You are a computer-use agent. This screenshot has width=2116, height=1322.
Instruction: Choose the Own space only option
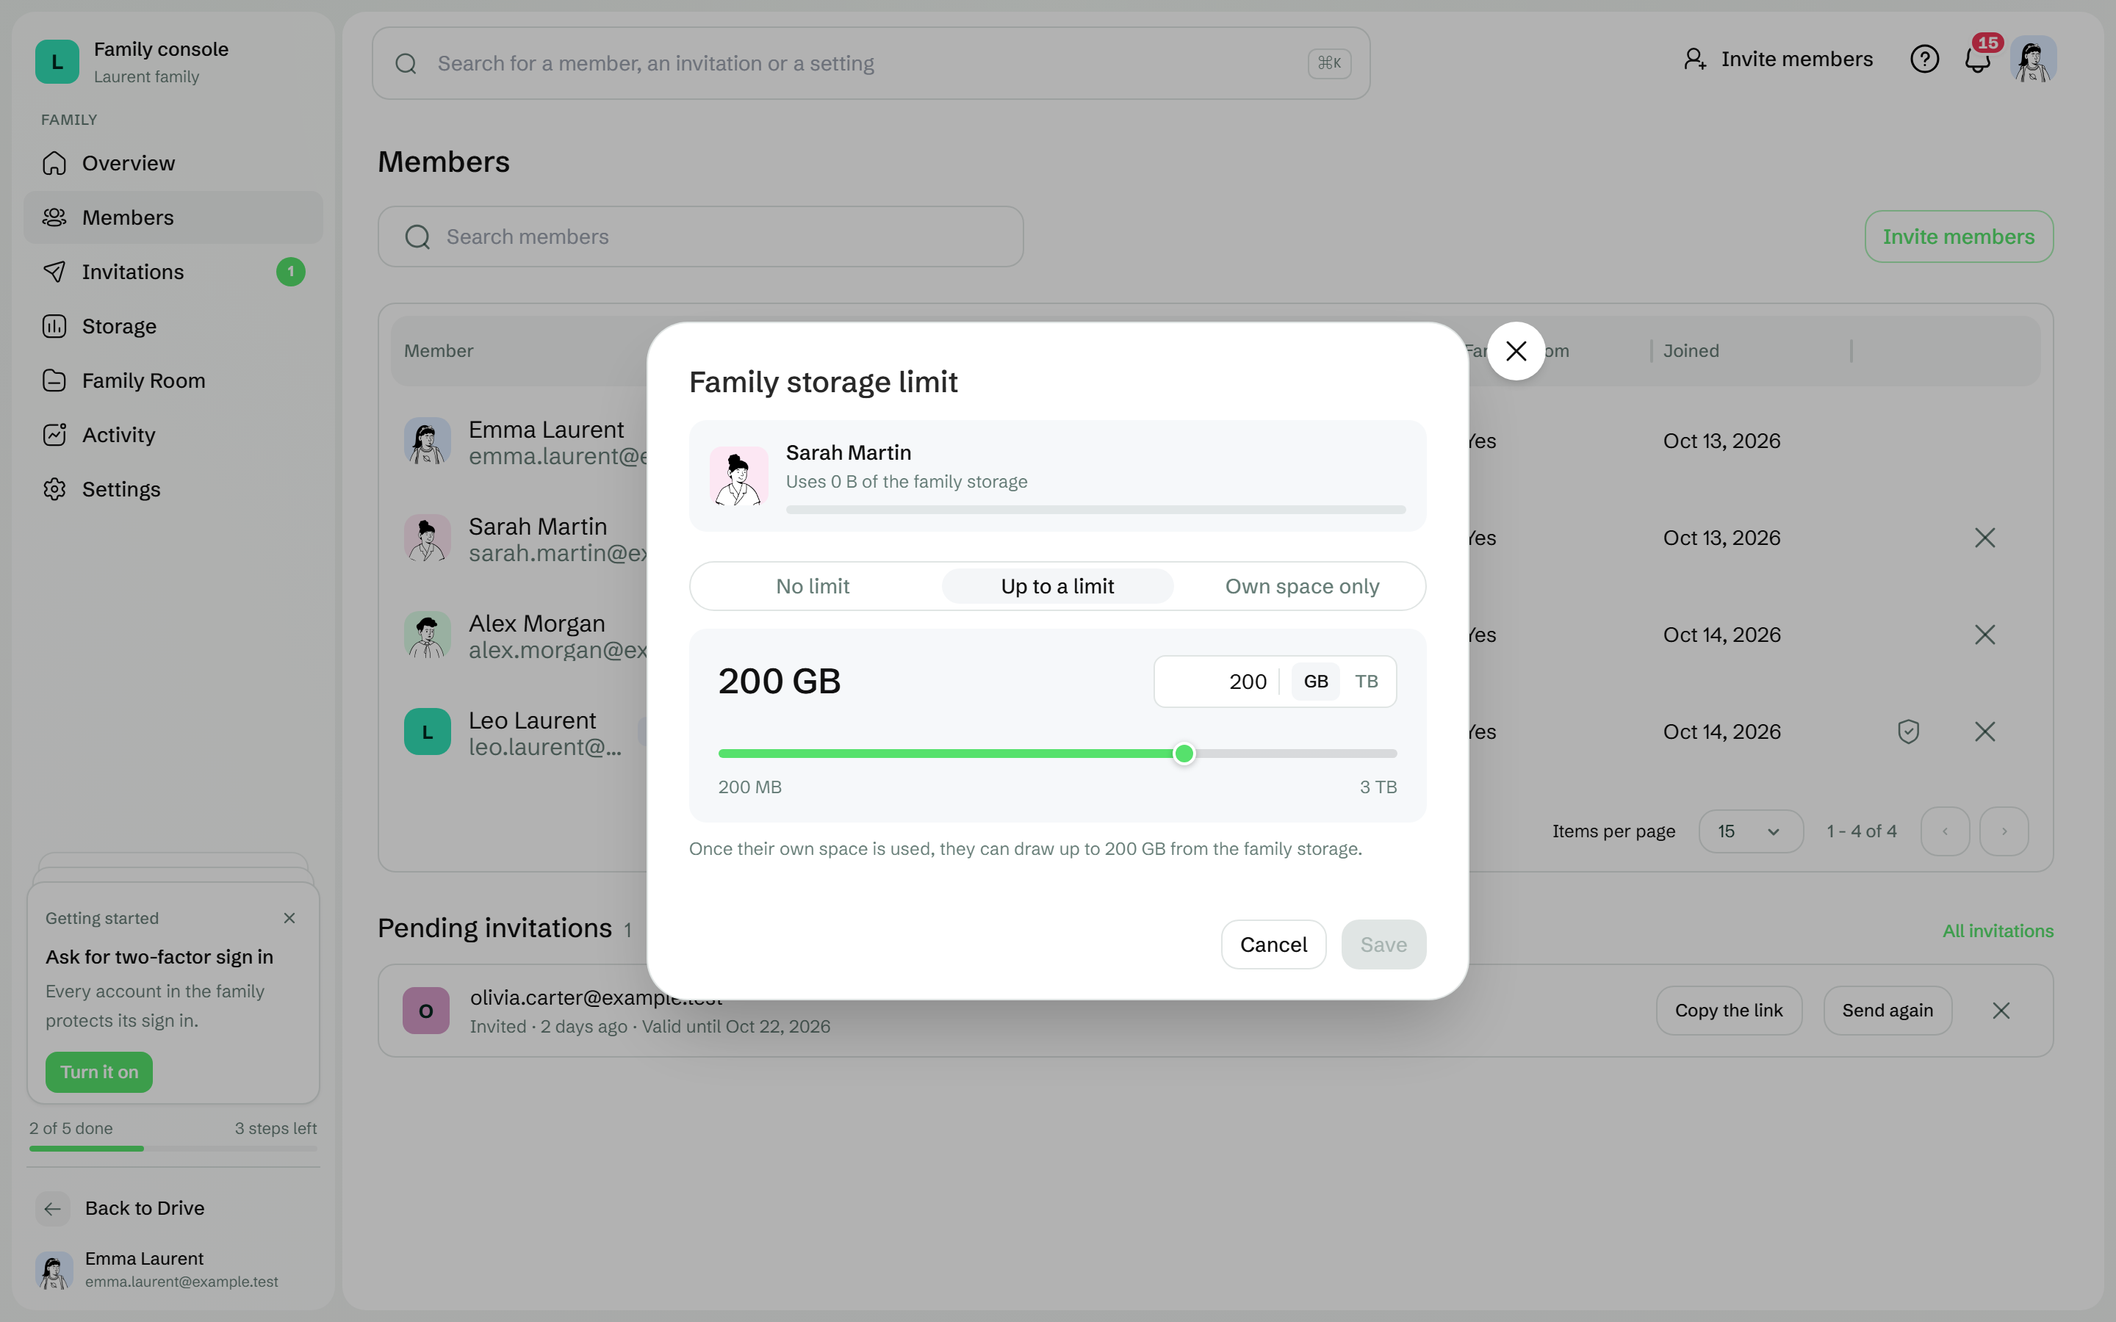tap(1302, 586)
